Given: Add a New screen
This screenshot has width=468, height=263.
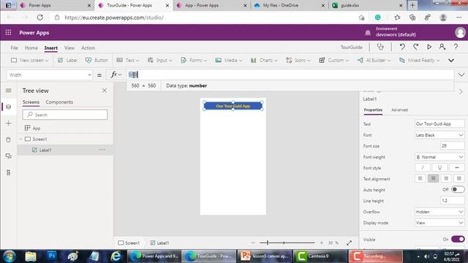Looking at the screenshot, I should click(x=29, y=60).
